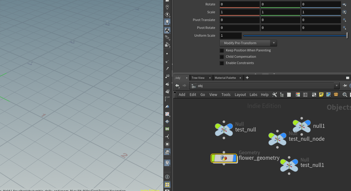
Task: Click the Uniform Scale slider track
Action: (x=295, y=35)
